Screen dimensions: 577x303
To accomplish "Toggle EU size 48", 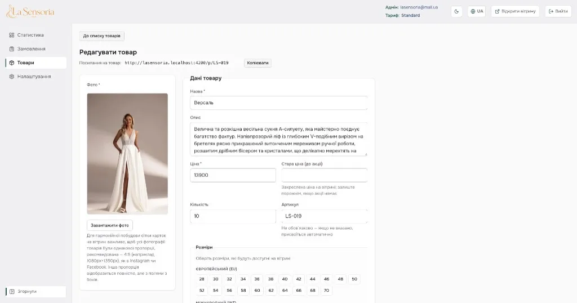I will coord(340,279).
